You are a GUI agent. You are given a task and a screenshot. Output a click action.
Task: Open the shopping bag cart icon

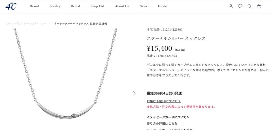(x=259, y=6)
